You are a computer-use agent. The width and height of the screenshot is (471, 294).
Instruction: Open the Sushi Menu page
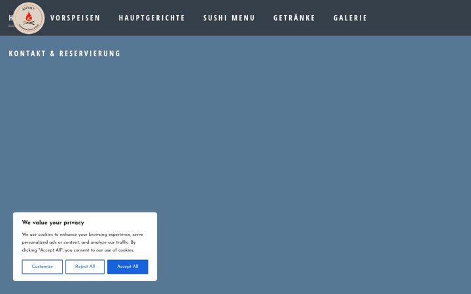coord(229,18)
